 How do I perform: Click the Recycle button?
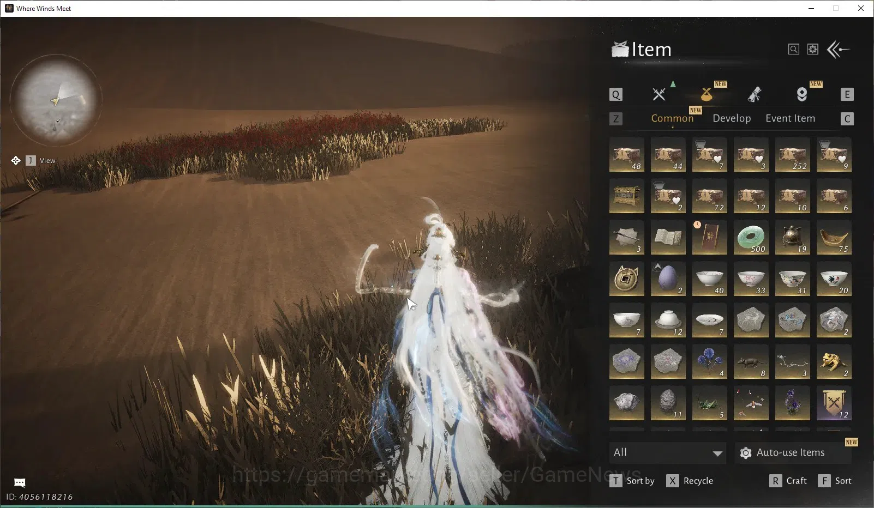click(x=690, y=481)
